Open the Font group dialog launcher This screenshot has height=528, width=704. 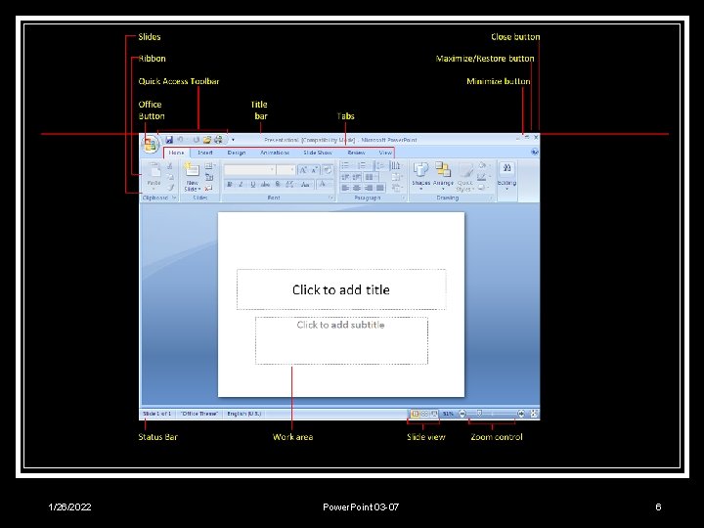coord(330,198)
